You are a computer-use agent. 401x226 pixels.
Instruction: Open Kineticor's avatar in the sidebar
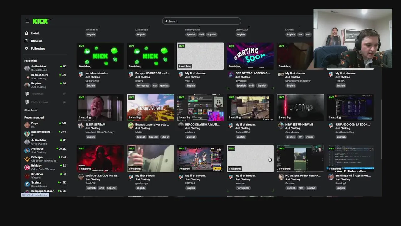coord(27,176)
